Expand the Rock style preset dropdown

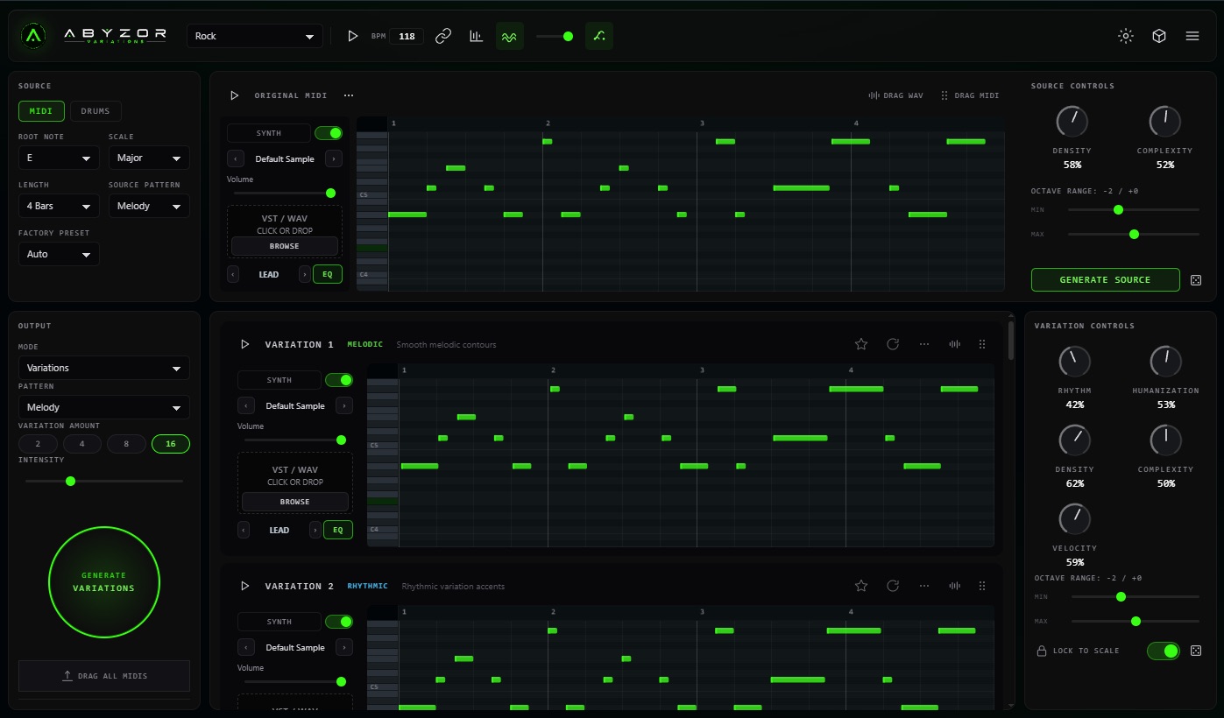click(254, 36)
